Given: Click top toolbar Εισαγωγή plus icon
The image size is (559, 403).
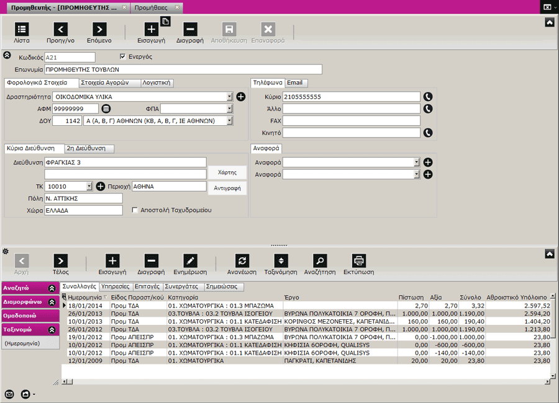Looking at the screenshot, I should [x=151, y=29].
